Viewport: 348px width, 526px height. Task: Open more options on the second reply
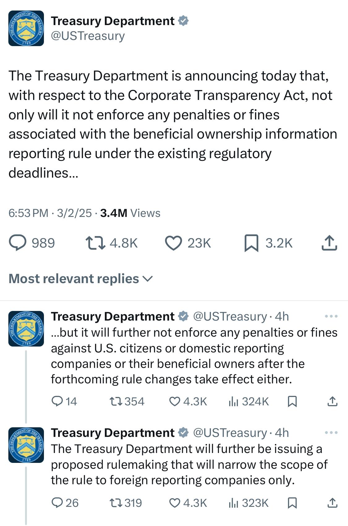click(x=331, y=433)
